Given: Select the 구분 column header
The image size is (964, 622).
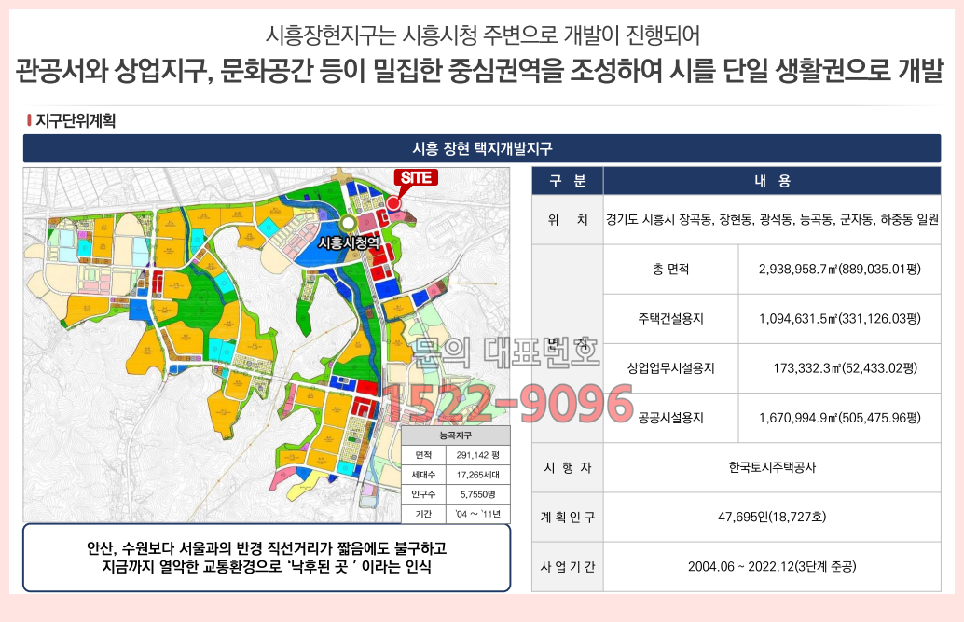Looking at the screenshot, I should [x=567, y=181].
